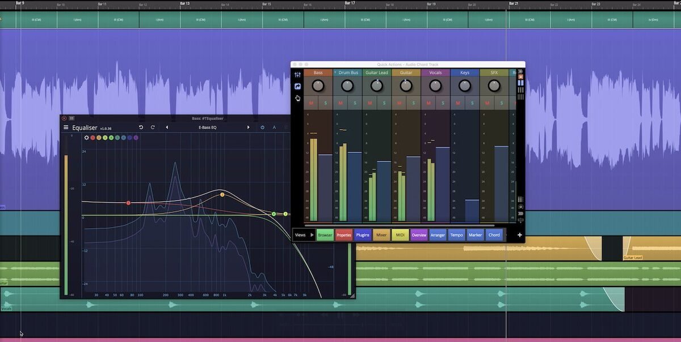The width and height of the screenshot is (681, 342).
Task: Mute the Drum Bus channel
Action: [340, 103]
